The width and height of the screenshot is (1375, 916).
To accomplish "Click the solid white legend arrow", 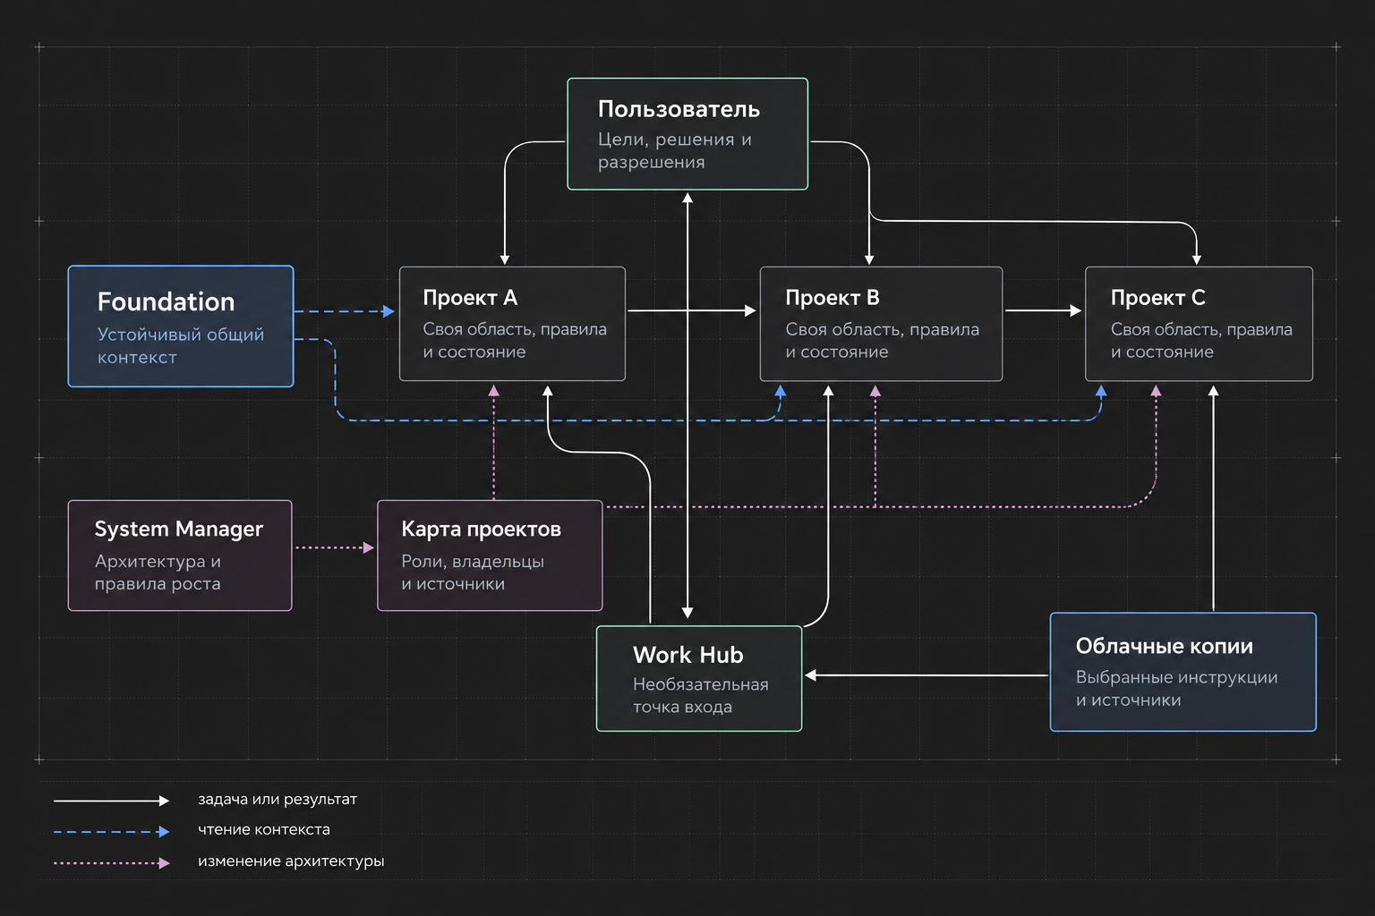I will (x=111, y=801).
